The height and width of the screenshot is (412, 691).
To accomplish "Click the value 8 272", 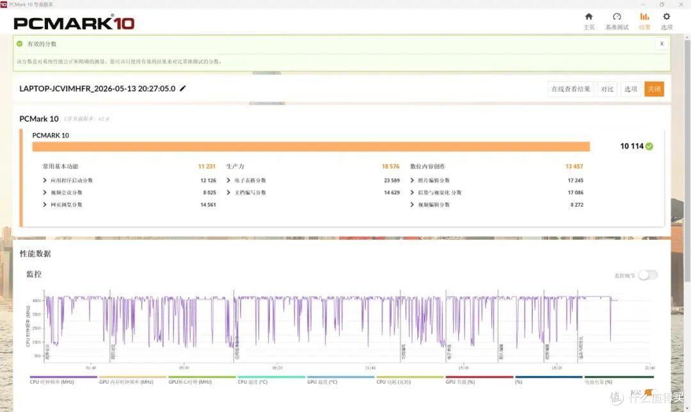I will (577, 205).
